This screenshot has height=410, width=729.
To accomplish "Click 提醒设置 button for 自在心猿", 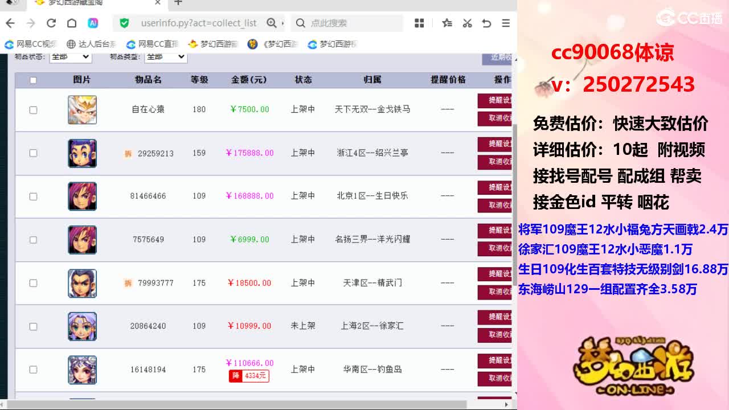I will [x=494, y=101].
